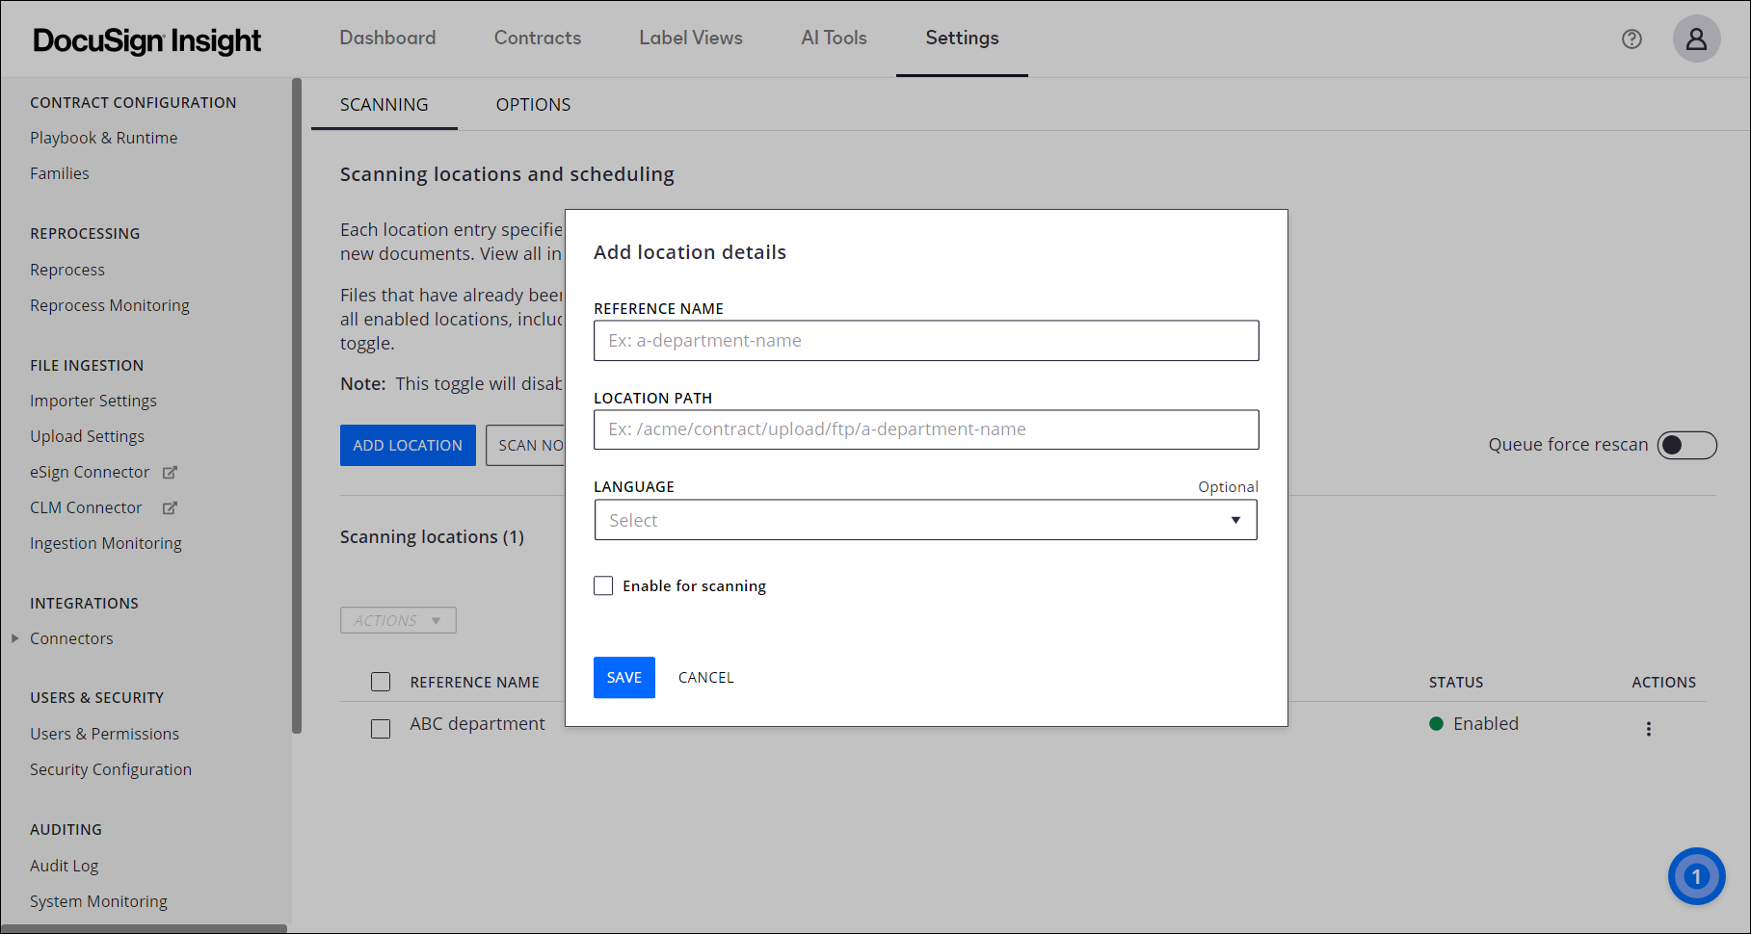Viewport: 1751px width, 934px height.
Task: Click the SAVE button
Action: tap(623, 677)
